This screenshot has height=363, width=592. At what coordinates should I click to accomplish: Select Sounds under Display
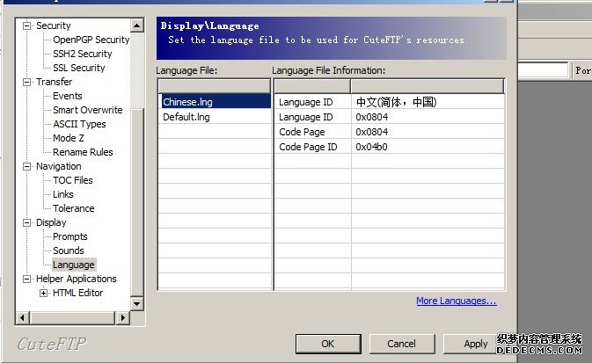[x=69, y=250]
